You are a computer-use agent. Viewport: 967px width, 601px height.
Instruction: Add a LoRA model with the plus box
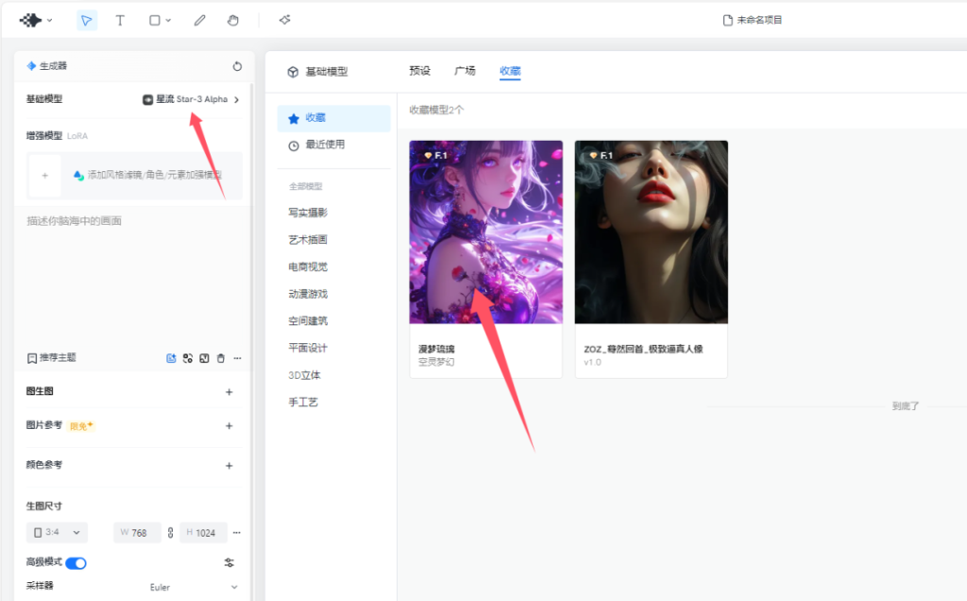[44, 175]
